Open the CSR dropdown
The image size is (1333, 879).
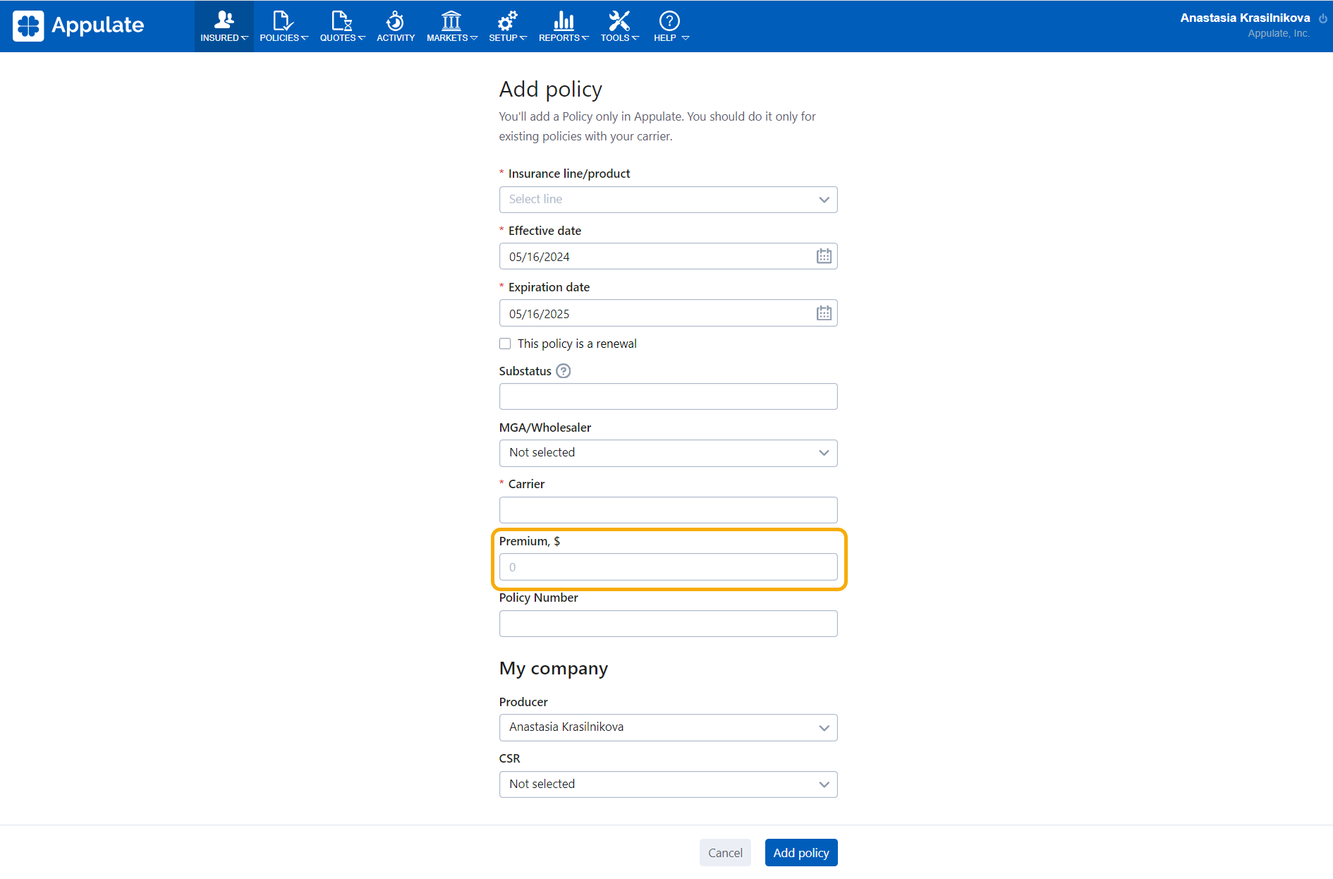668,784
